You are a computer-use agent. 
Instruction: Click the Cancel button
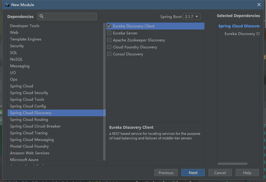click(x=220, y=173)
